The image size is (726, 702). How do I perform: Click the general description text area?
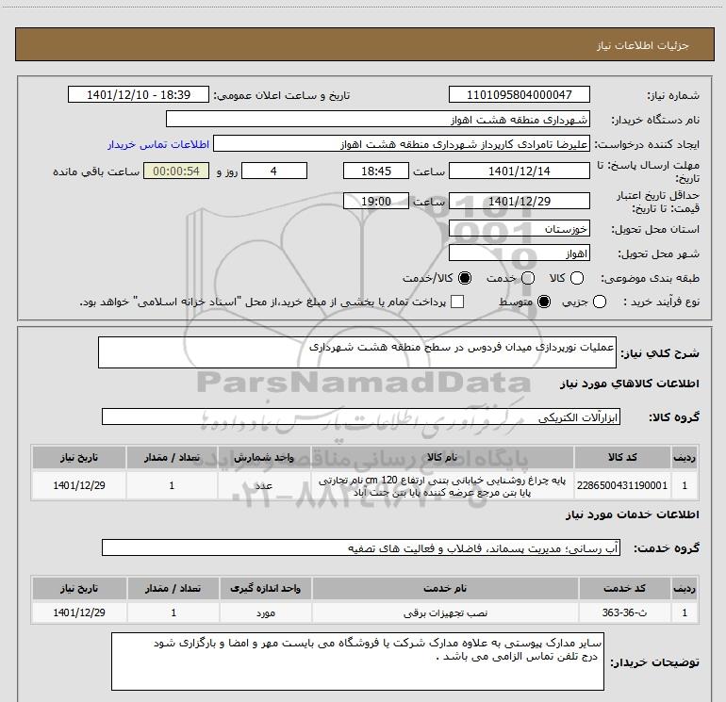click(x=357, y=352)
